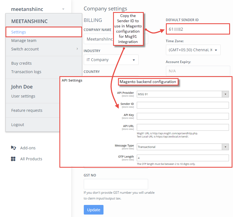The image size is (233, 217).
Task: Open Buy credits menu item
Action: [x=21, y=63]
